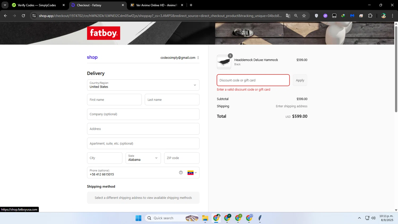This screenshot has width=398, height=224.
Task: Open the clock showing 10:11 p. m.
Action: coord(386,218)
